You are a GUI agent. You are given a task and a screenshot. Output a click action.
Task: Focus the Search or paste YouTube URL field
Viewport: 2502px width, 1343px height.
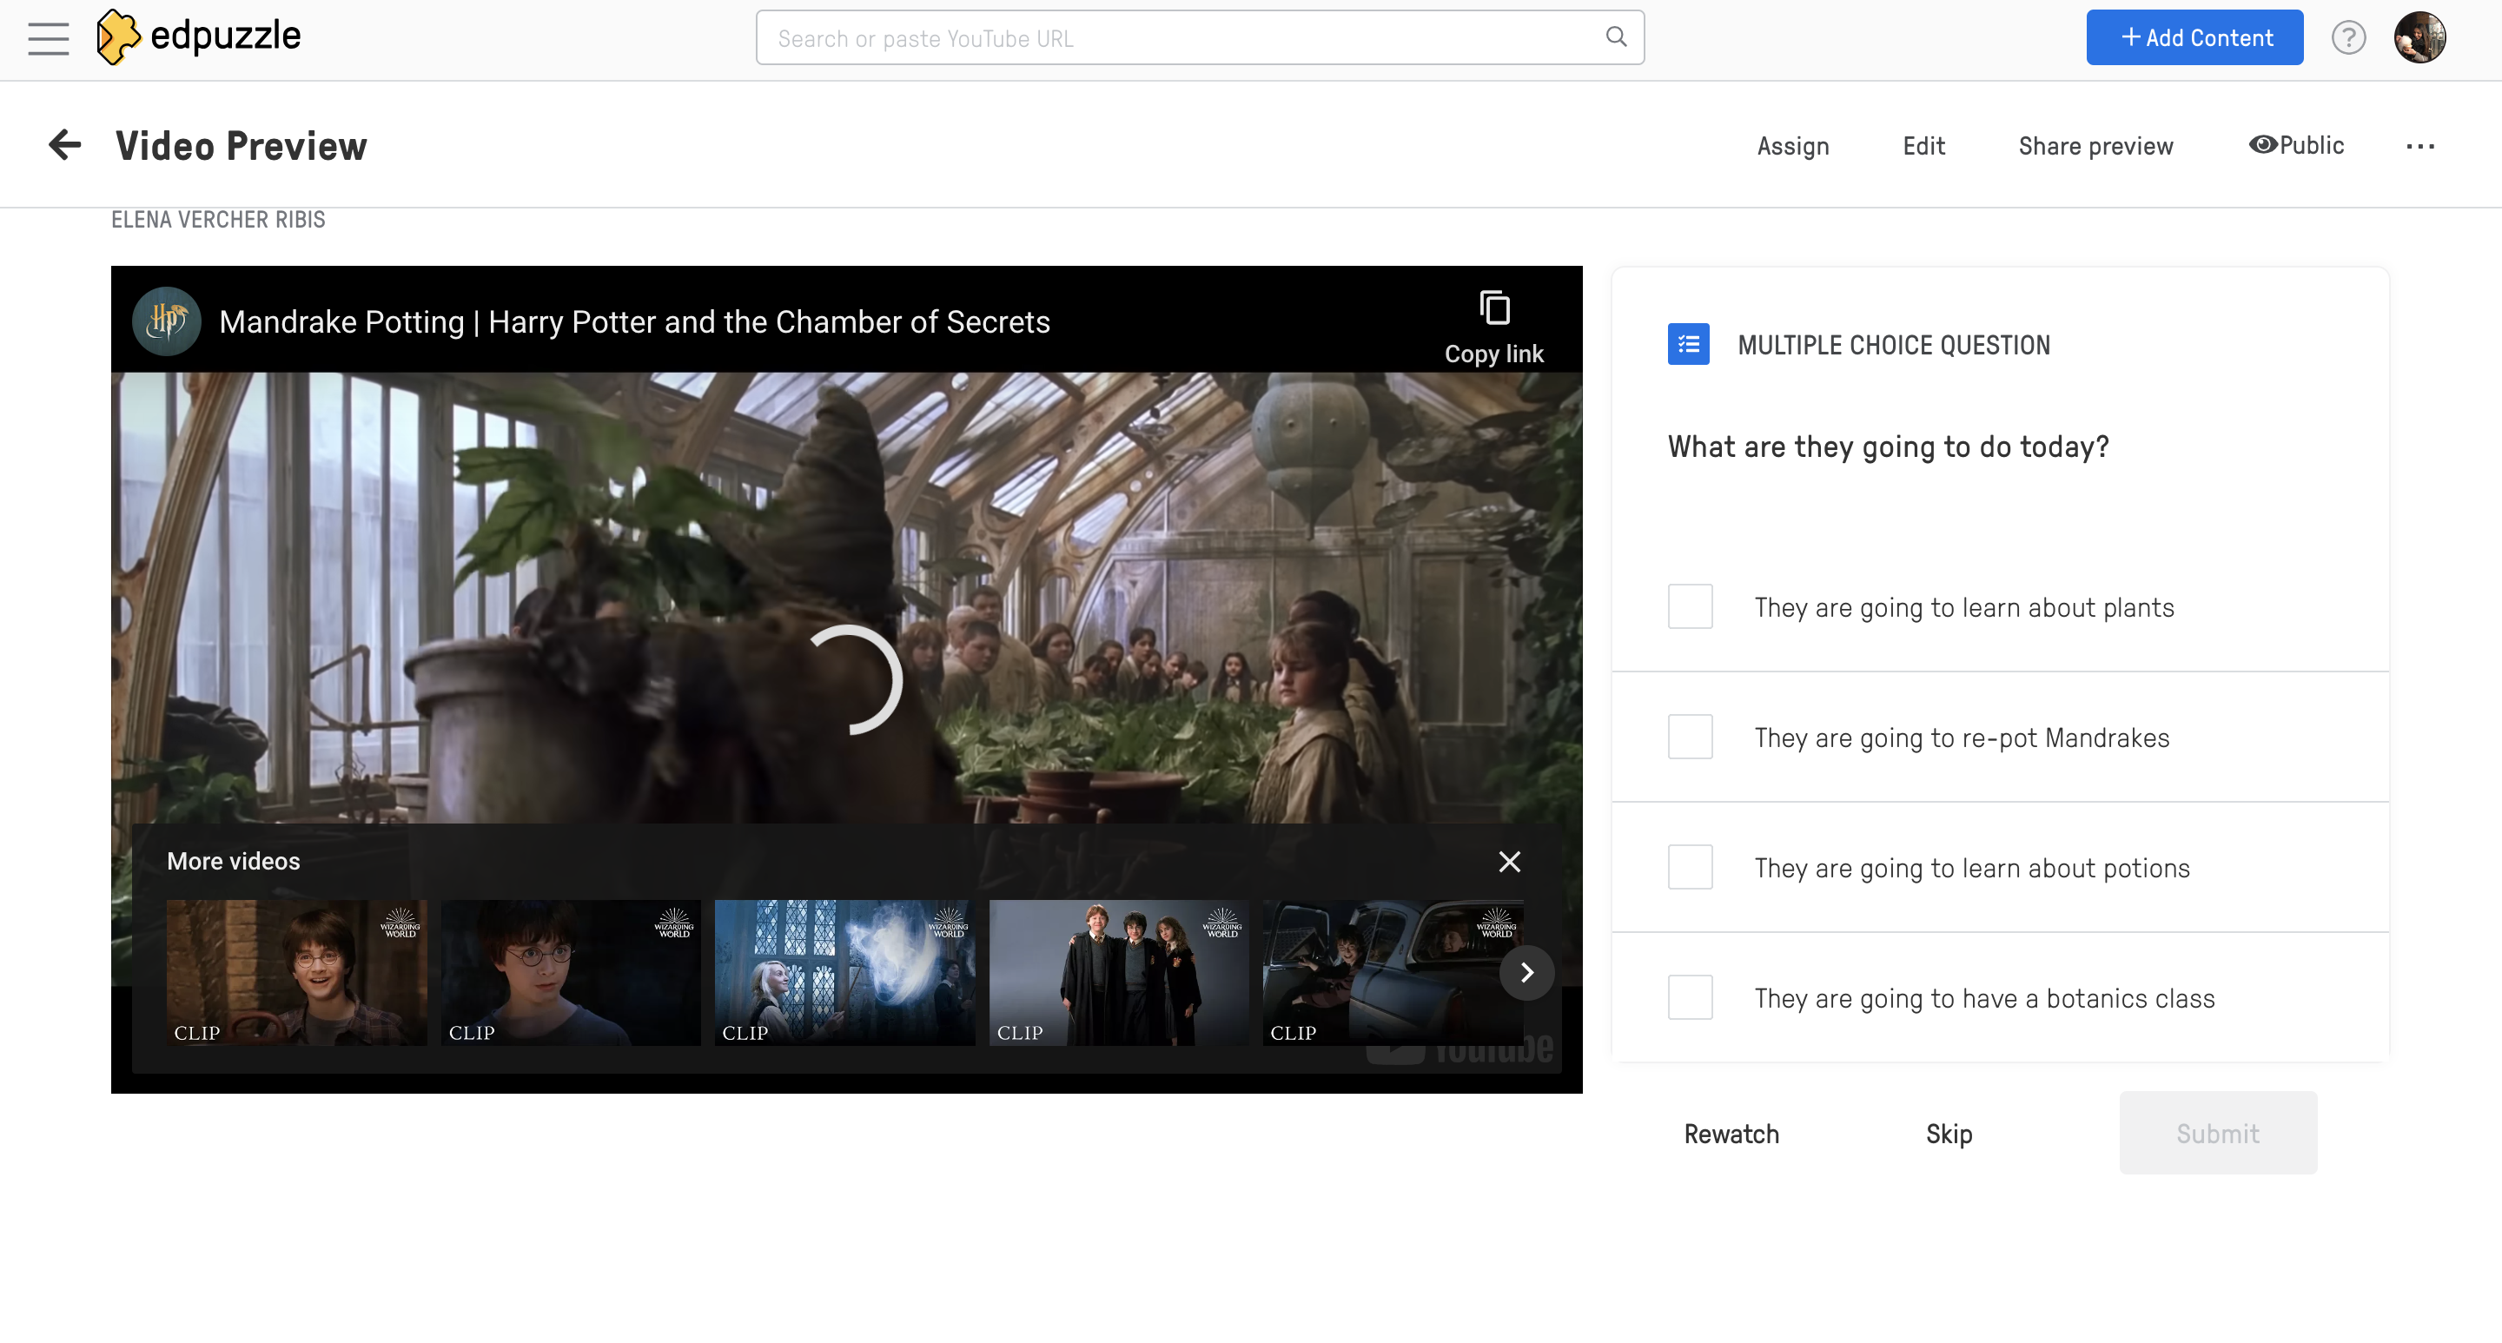click(1200, 38)
